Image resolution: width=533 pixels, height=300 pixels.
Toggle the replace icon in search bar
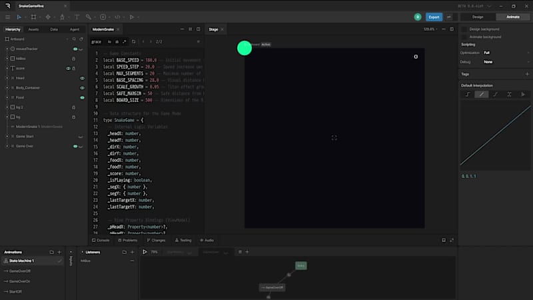[134, 41]
